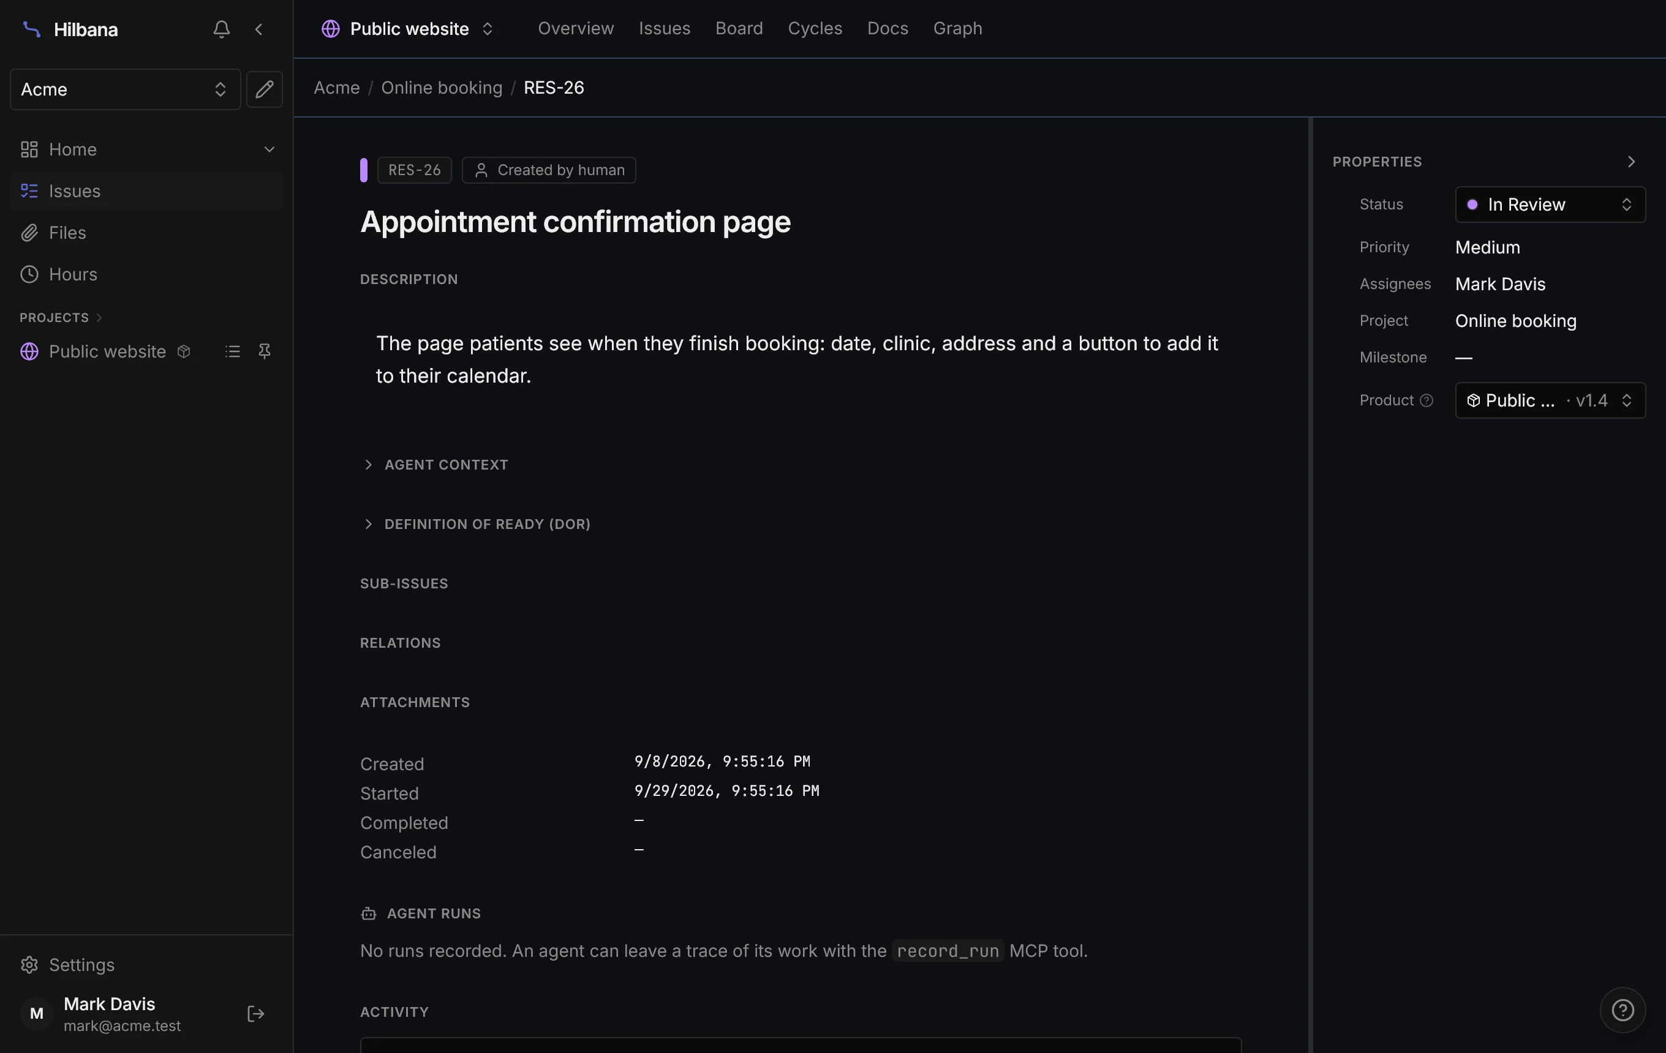
Task: Click the Started timestamp 9/29/2026
Action: 726,790
